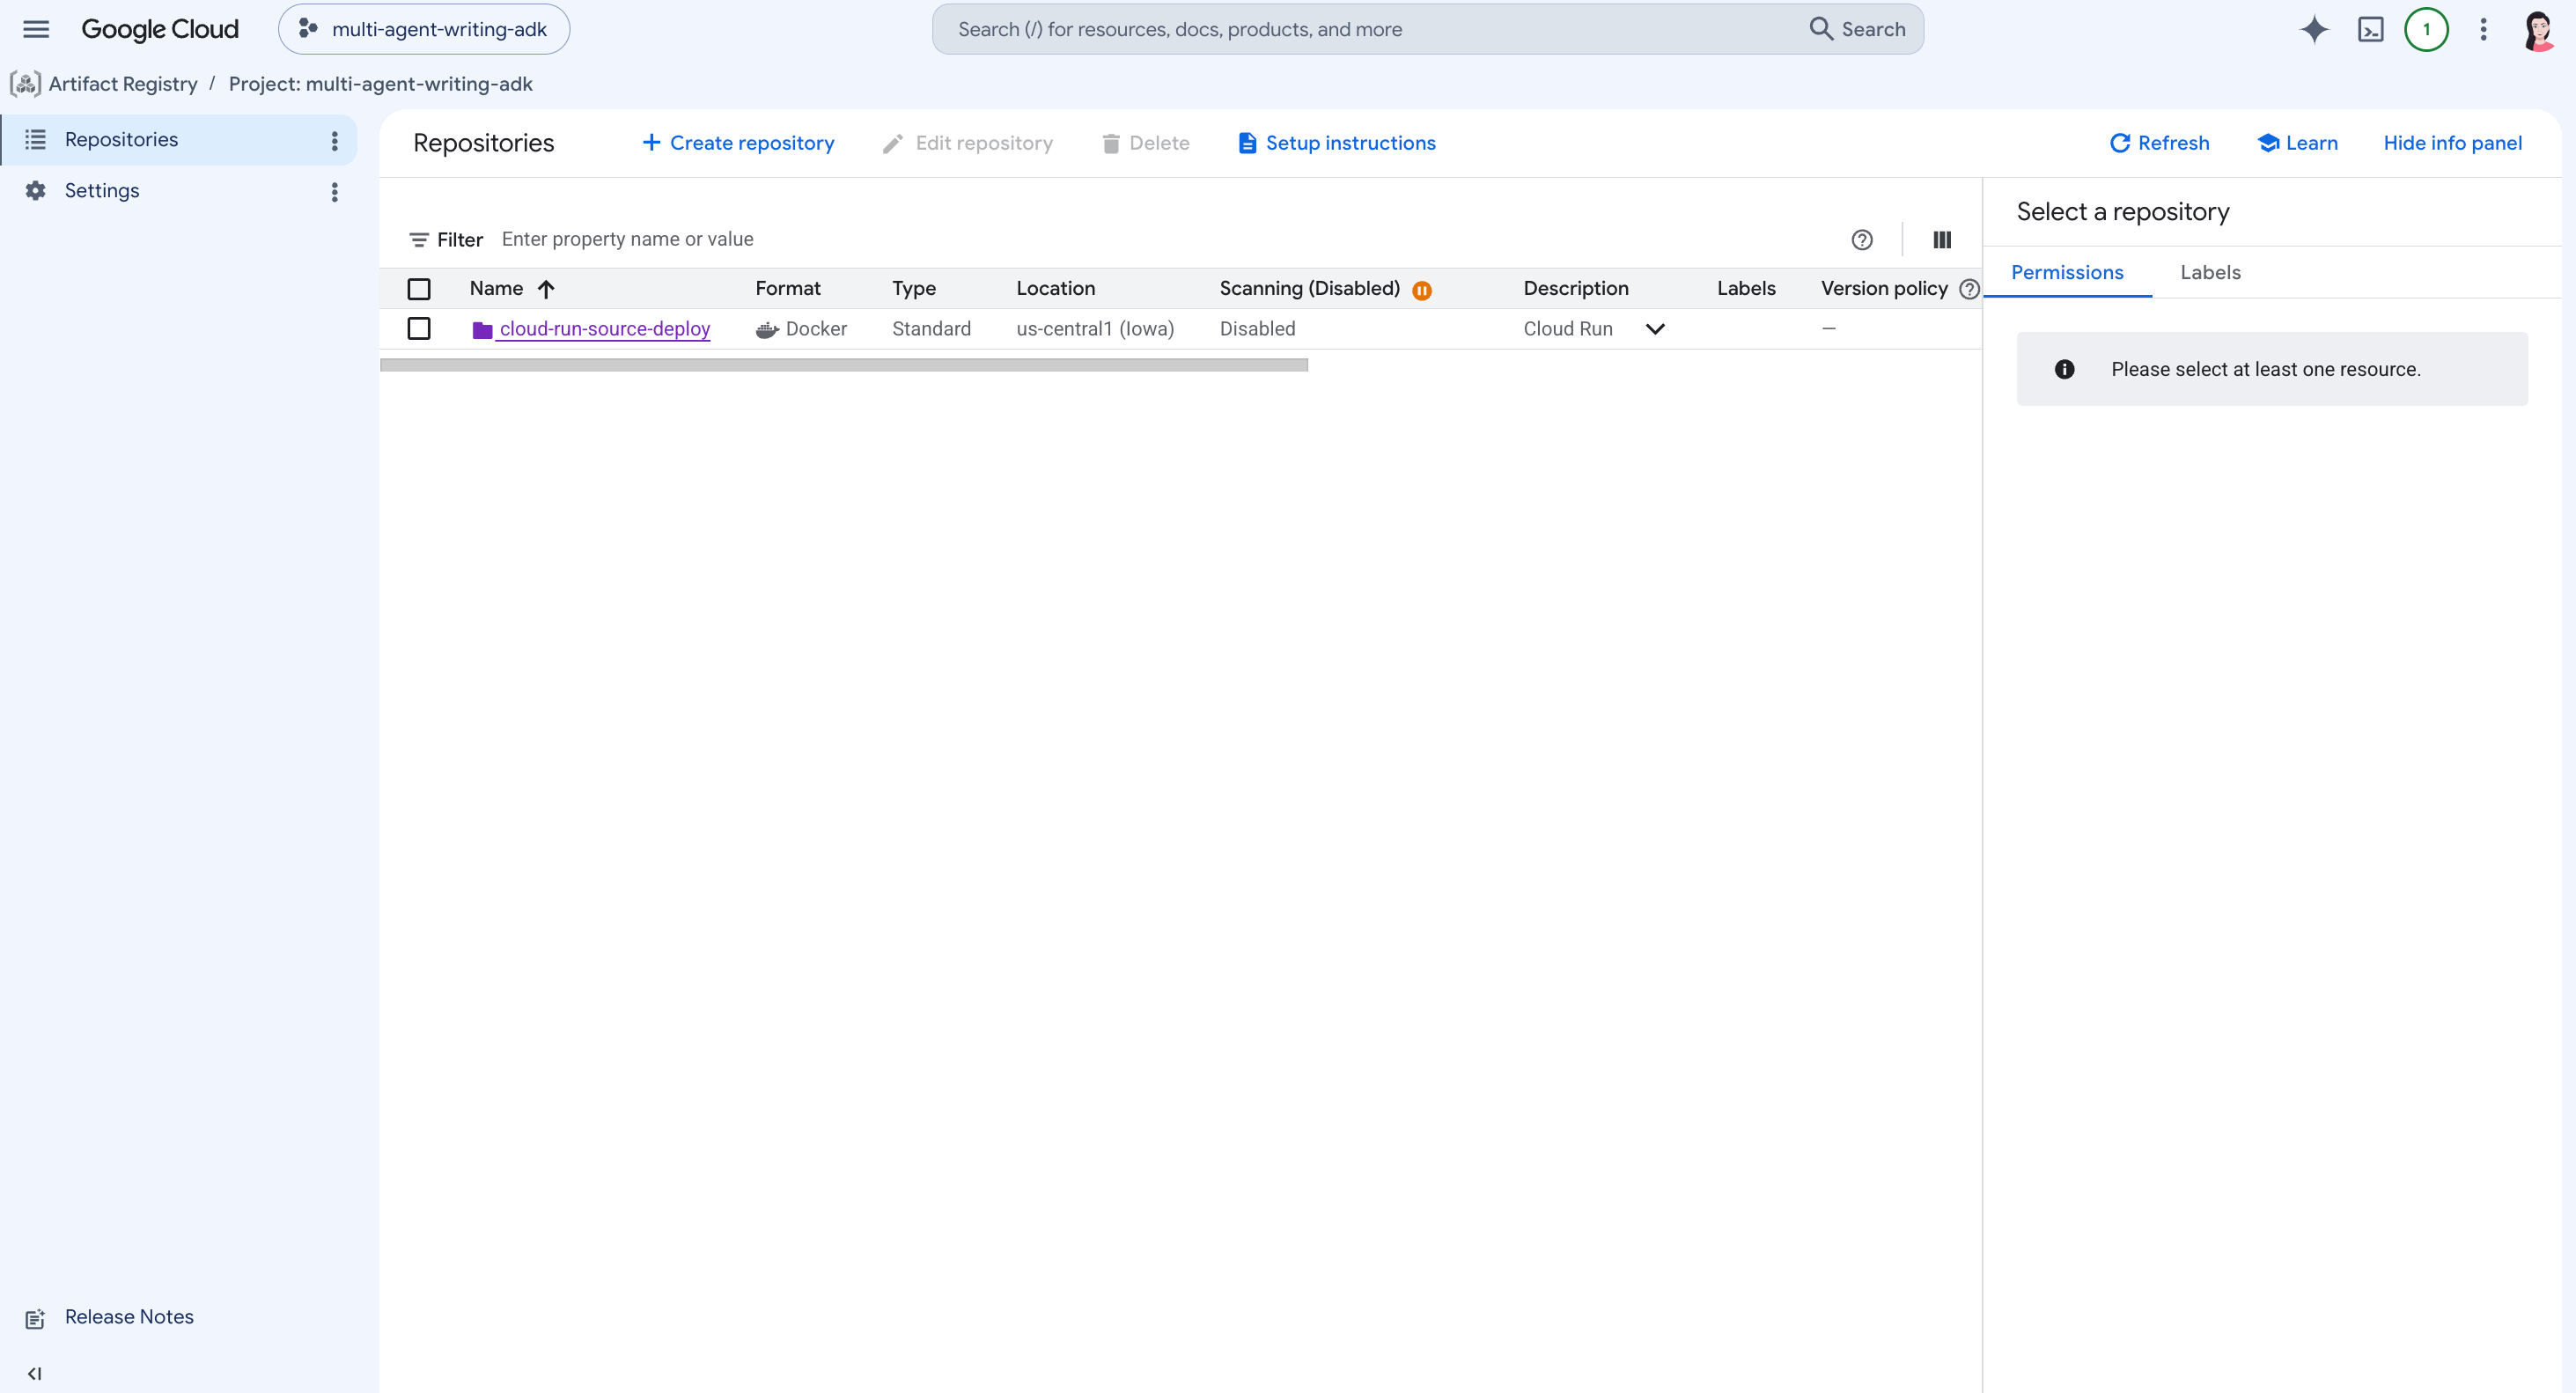Open the user account avatar
The image size is (2576, 1393).
point(2539,29)
